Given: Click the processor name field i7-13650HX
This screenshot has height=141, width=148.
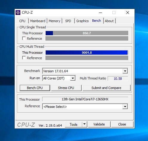Looking at the screenshot, I should tap(85, 99).
